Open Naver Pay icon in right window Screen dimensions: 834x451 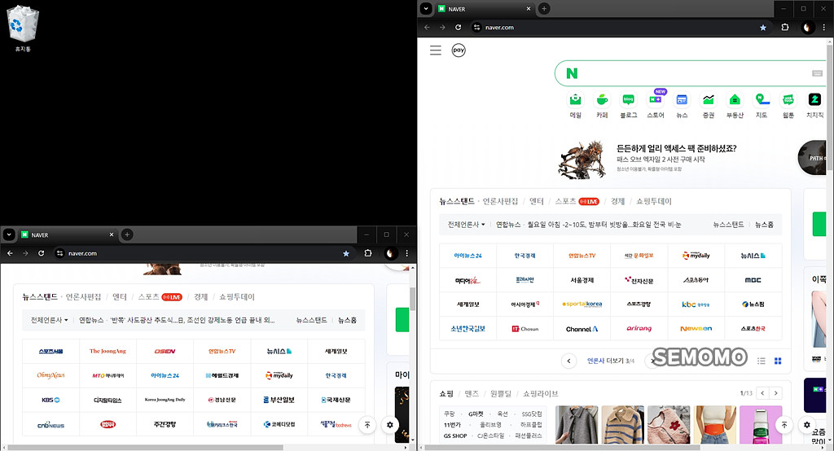click(459, 50)
